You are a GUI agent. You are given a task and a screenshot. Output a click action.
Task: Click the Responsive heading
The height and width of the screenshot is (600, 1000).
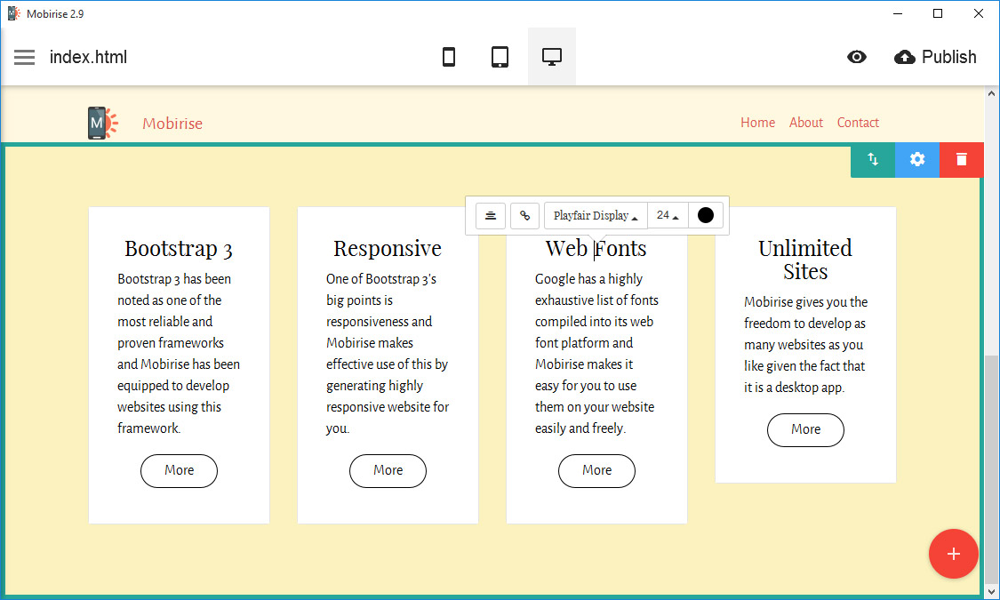(388, 248)
